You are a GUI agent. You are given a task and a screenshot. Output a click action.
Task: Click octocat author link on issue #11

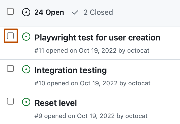pyautogui.click(x=138, y=51)
